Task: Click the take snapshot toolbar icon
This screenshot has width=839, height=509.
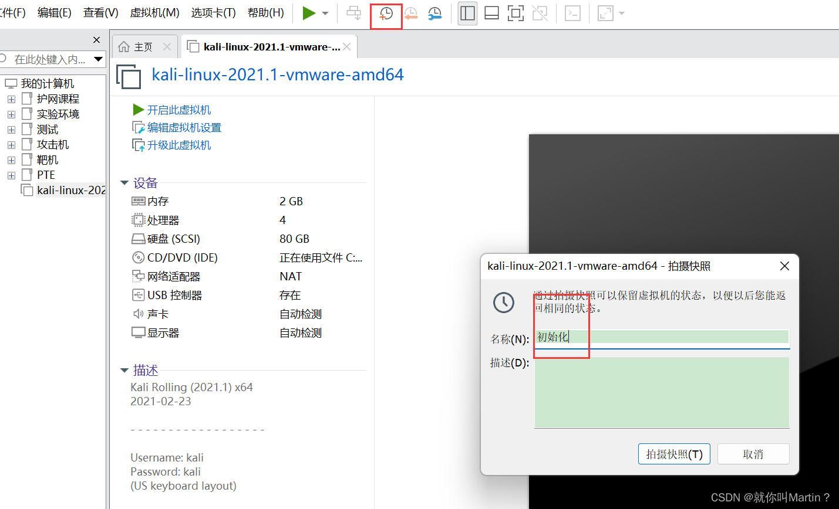Action: coord(386,13)
